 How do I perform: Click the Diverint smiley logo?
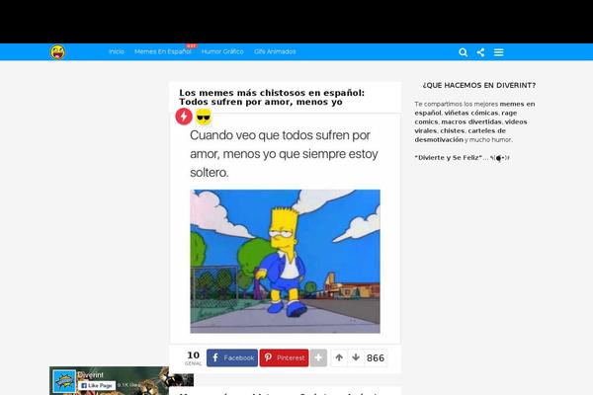coord(58,52)
